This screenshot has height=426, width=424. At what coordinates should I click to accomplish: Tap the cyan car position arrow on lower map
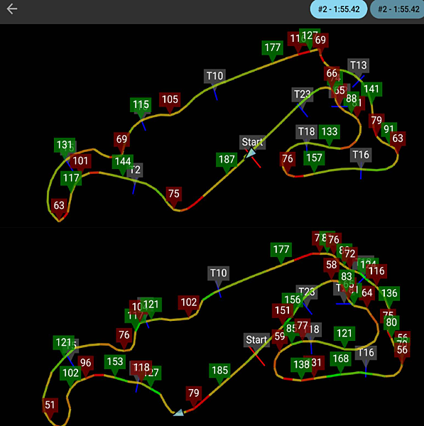(x=179, y=413)
